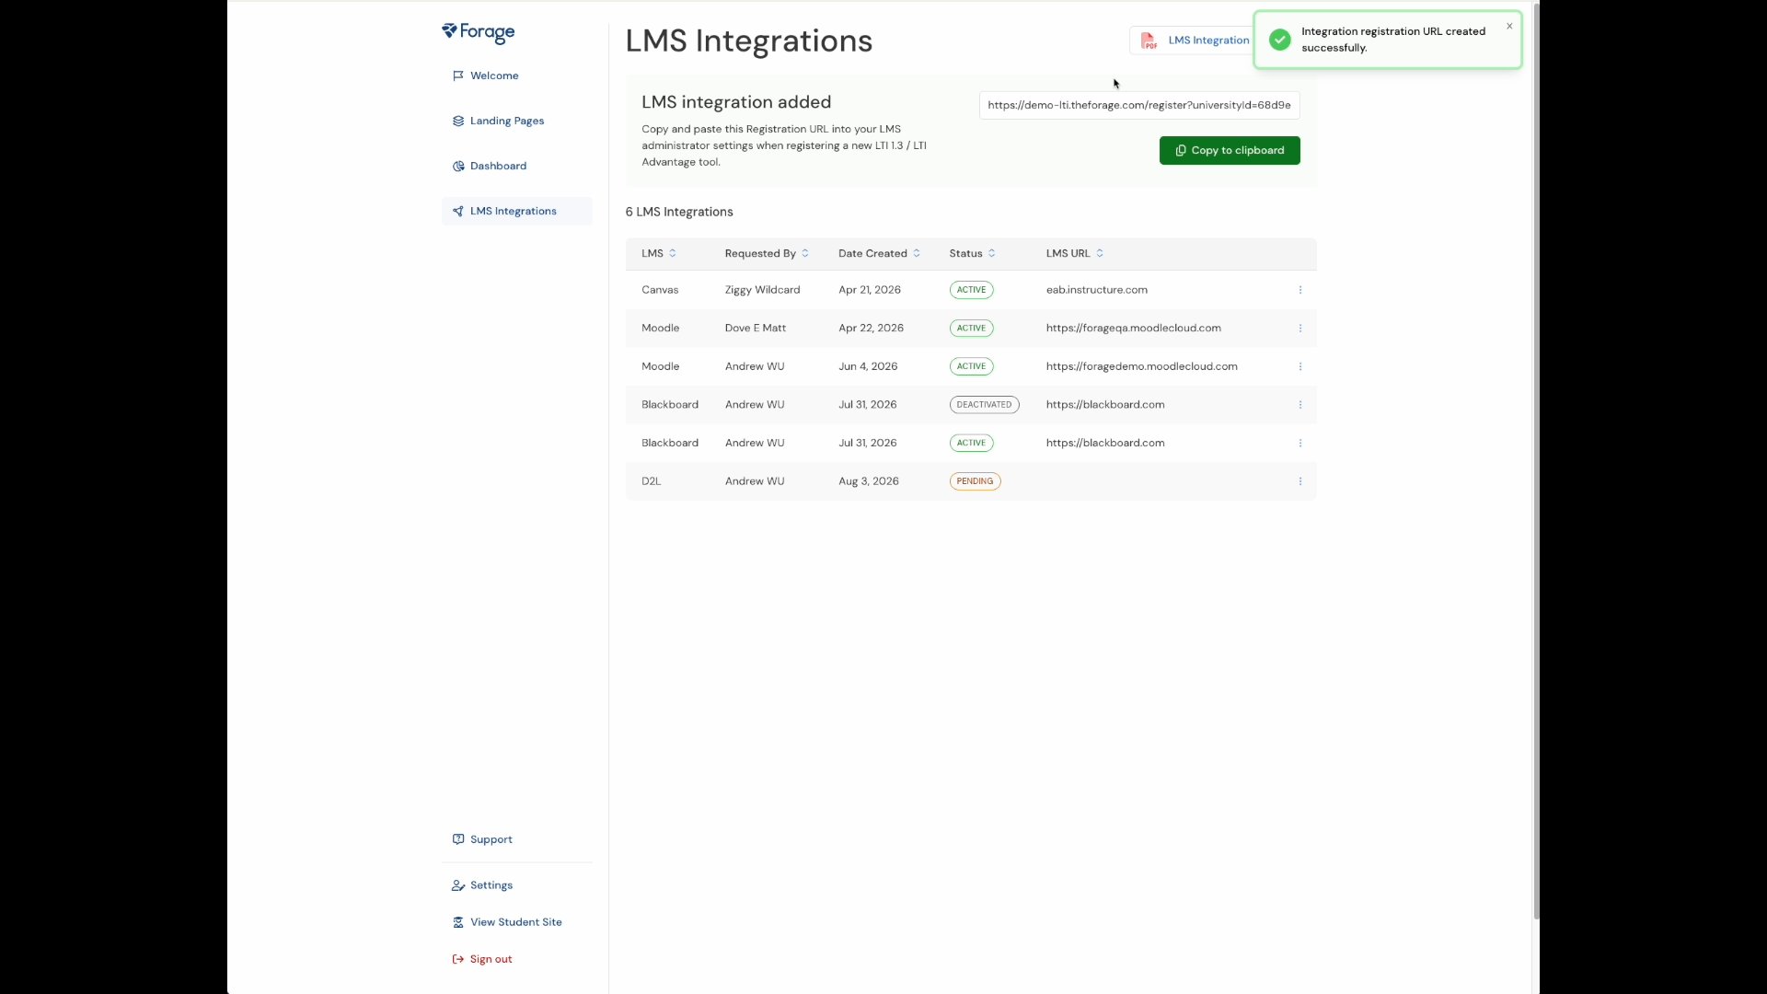Viewport: 1767px width, 994px height.
Task: Click https://forageqa.moodlecloud.com cell
Action: tap(1134, 329)
